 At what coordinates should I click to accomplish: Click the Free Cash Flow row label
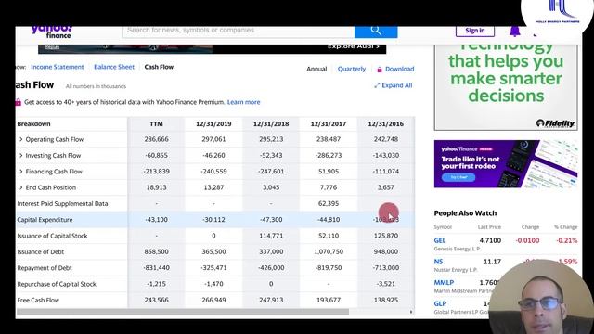[38, 300]
